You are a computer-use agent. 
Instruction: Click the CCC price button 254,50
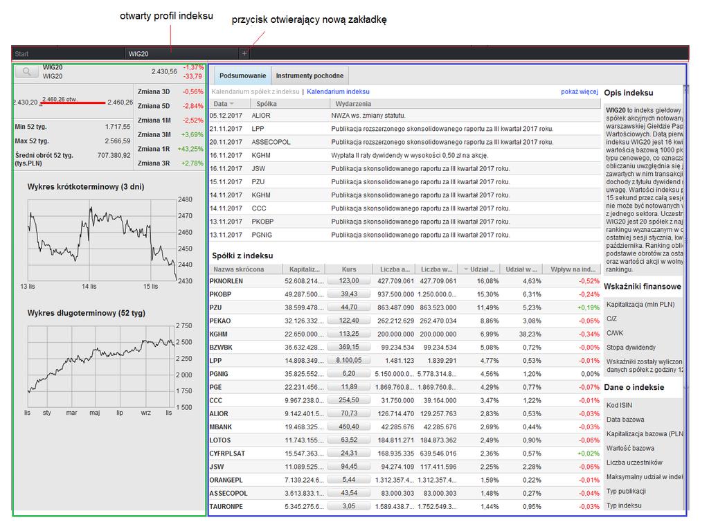click(349, 400)
